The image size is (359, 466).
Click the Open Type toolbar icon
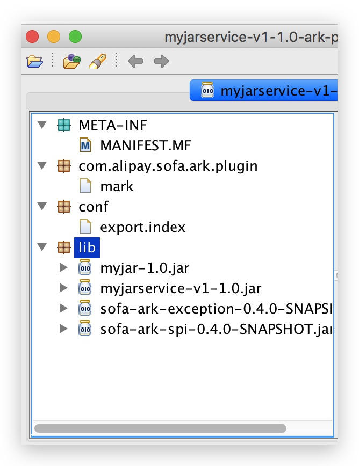click(x=71, y=61)
